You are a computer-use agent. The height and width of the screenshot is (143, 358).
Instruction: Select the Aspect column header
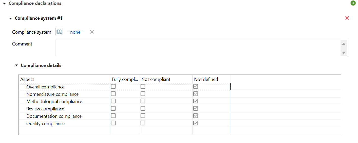click(x=64, y=79)
